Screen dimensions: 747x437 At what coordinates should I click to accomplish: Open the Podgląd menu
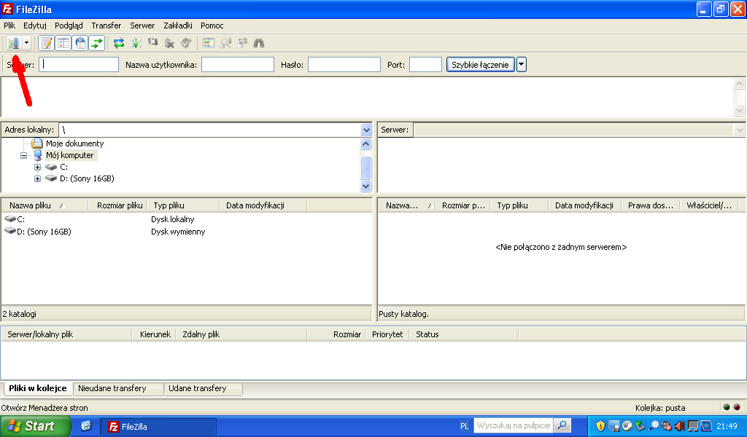coord(69,25)
